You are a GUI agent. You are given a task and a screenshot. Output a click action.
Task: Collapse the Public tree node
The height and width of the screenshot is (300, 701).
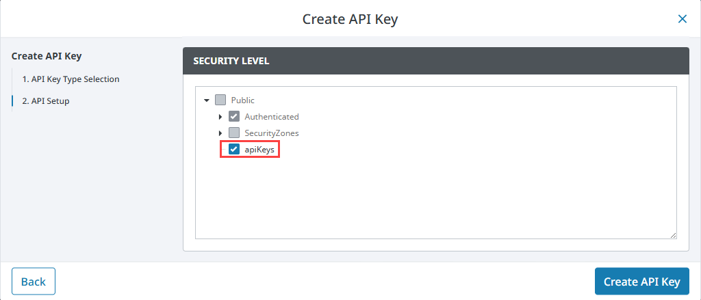[x=207, y=100]
